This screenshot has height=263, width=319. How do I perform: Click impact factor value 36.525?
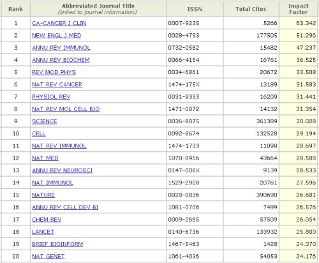coord(306,60)
